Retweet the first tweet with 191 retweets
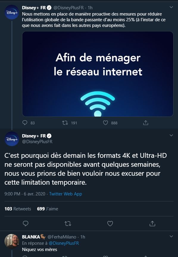The width and height of the screenshot is (178, 257). click(65, 123)
